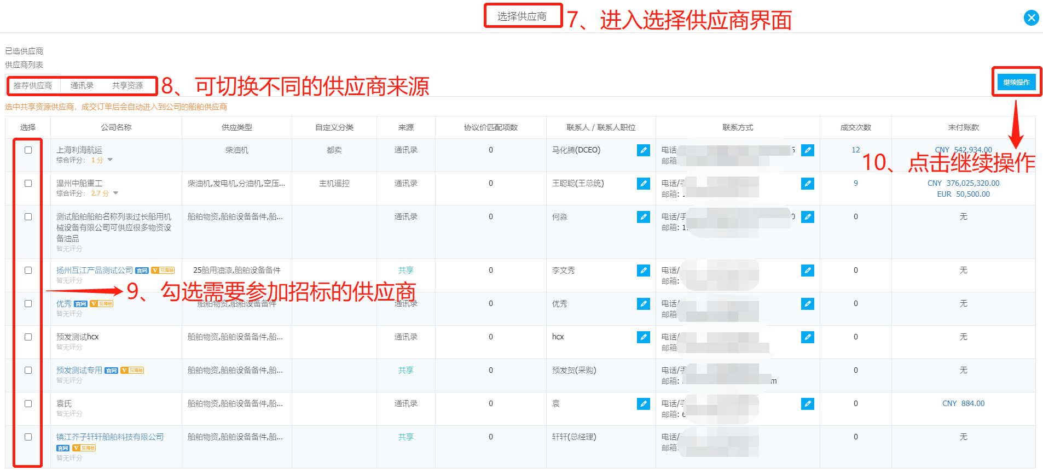Click unpaid amount CNY 376,025,320.00
The height and width of the screenshot is (470, 1043).
963,183
